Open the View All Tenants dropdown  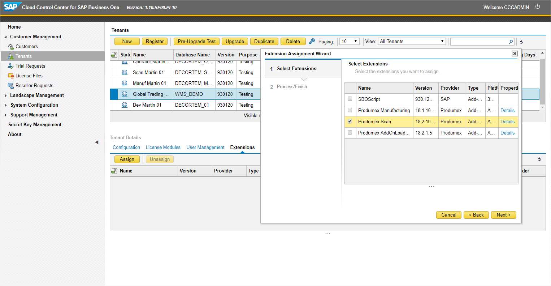[x=412, y=42]
